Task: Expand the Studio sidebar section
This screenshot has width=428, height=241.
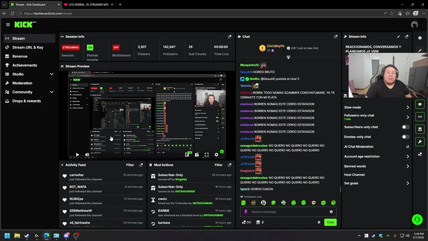Action: click(51, 74)
